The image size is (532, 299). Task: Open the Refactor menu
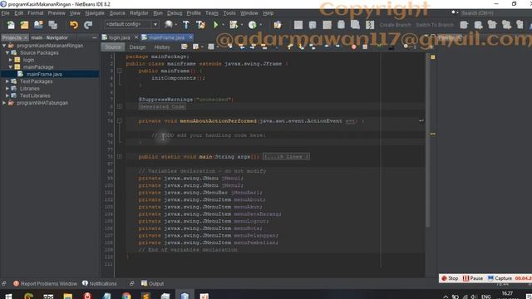click(139, 13)
